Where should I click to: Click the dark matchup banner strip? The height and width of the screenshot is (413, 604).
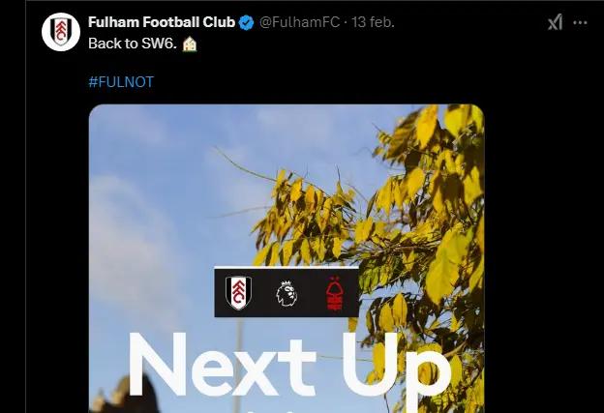287,293
